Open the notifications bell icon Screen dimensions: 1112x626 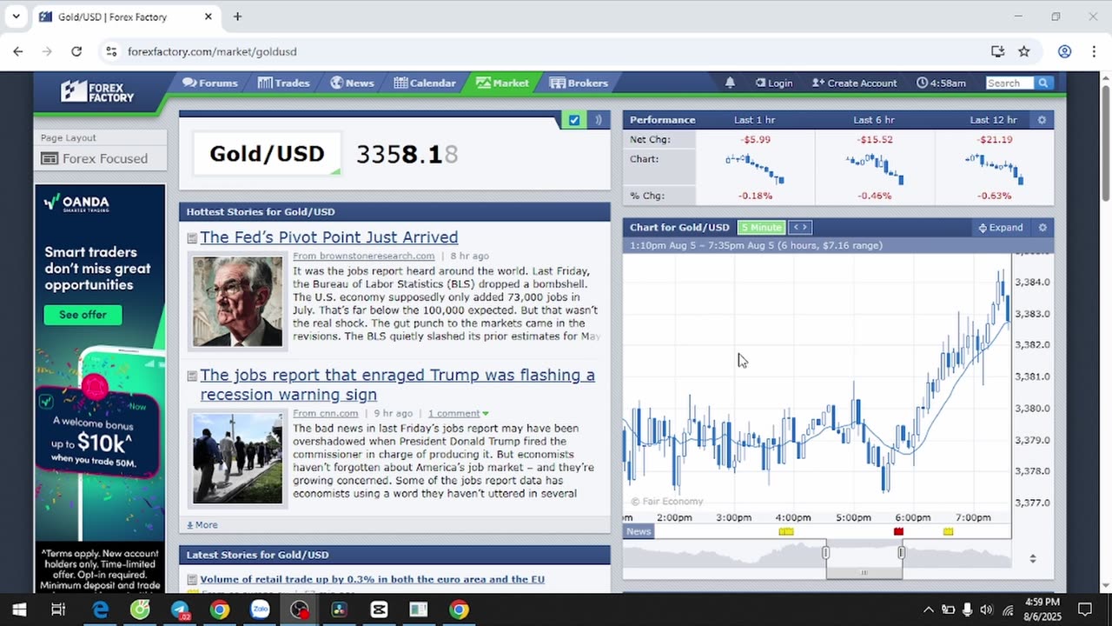pos(730,83)
